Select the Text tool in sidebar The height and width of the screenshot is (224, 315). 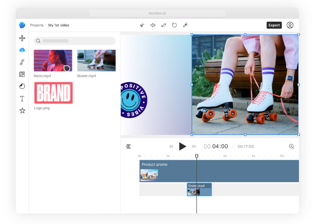[x=22, y=98]
